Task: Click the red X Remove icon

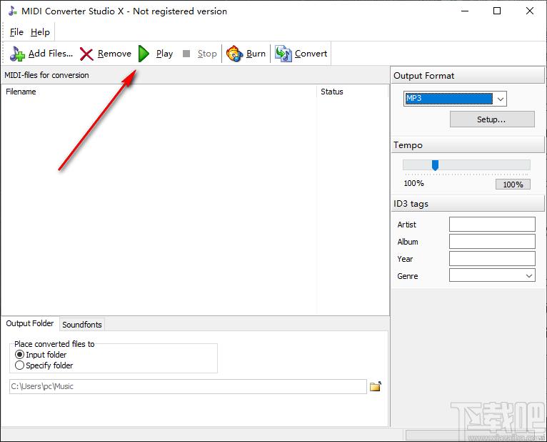Action: pos(86,54)
